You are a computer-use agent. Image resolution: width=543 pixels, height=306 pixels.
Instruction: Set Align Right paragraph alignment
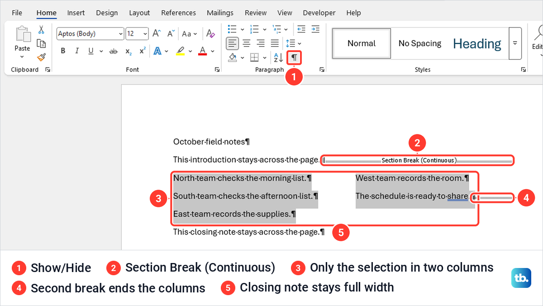tap(261, 43)
